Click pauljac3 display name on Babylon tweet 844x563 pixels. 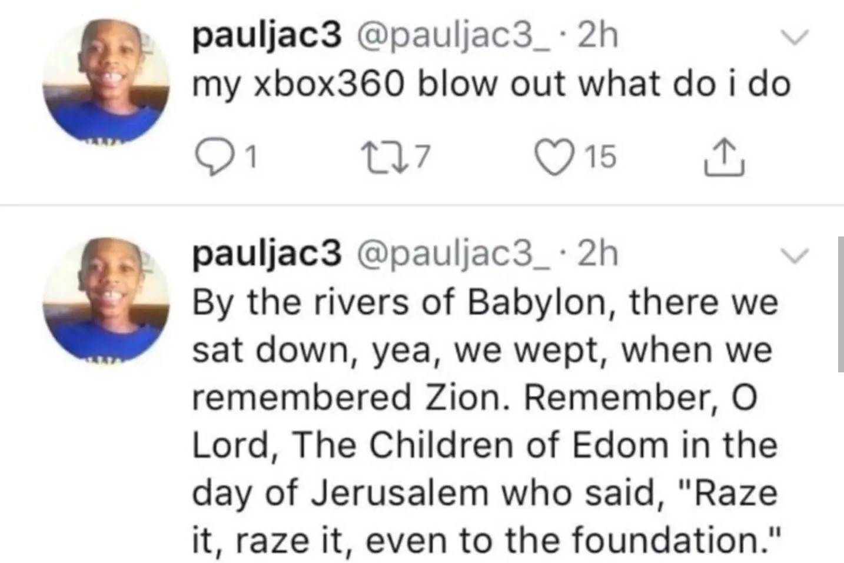point(267,254)
